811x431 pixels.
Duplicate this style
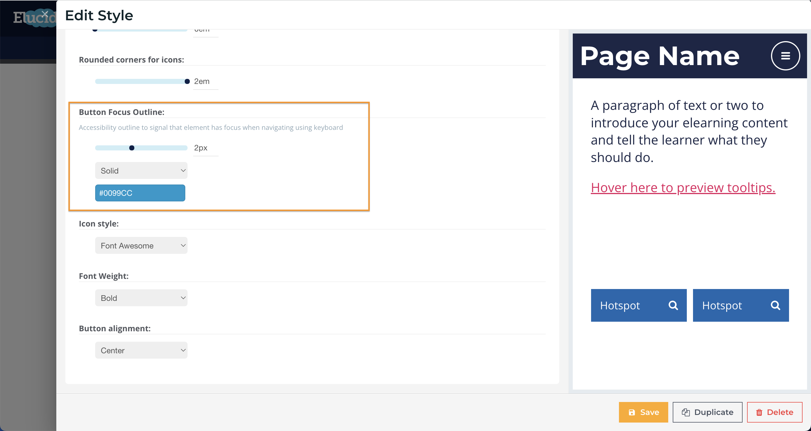point(707,412)
